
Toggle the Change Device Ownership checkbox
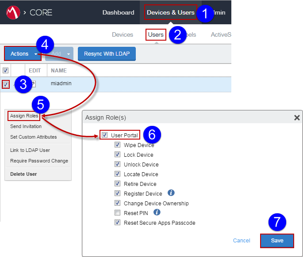point(117,203)
